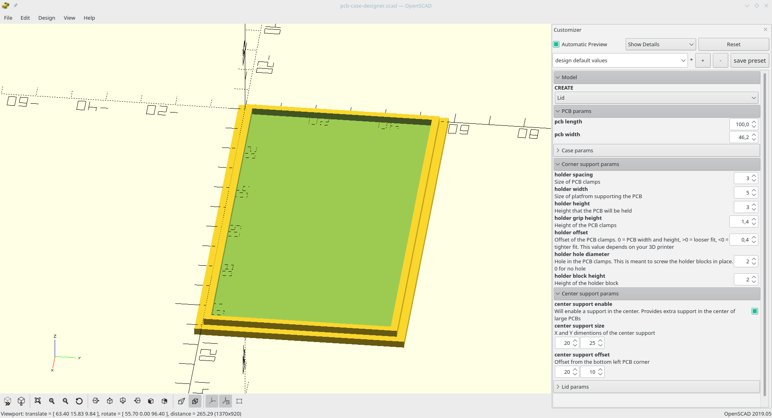
Task: Open the Edit menu
Action: 25,18
